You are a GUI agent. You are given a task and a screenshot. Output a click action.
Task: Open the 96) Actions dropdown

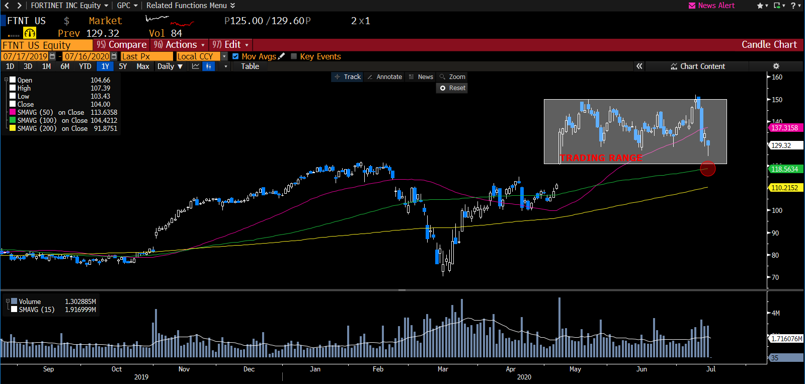pos(179,45)
